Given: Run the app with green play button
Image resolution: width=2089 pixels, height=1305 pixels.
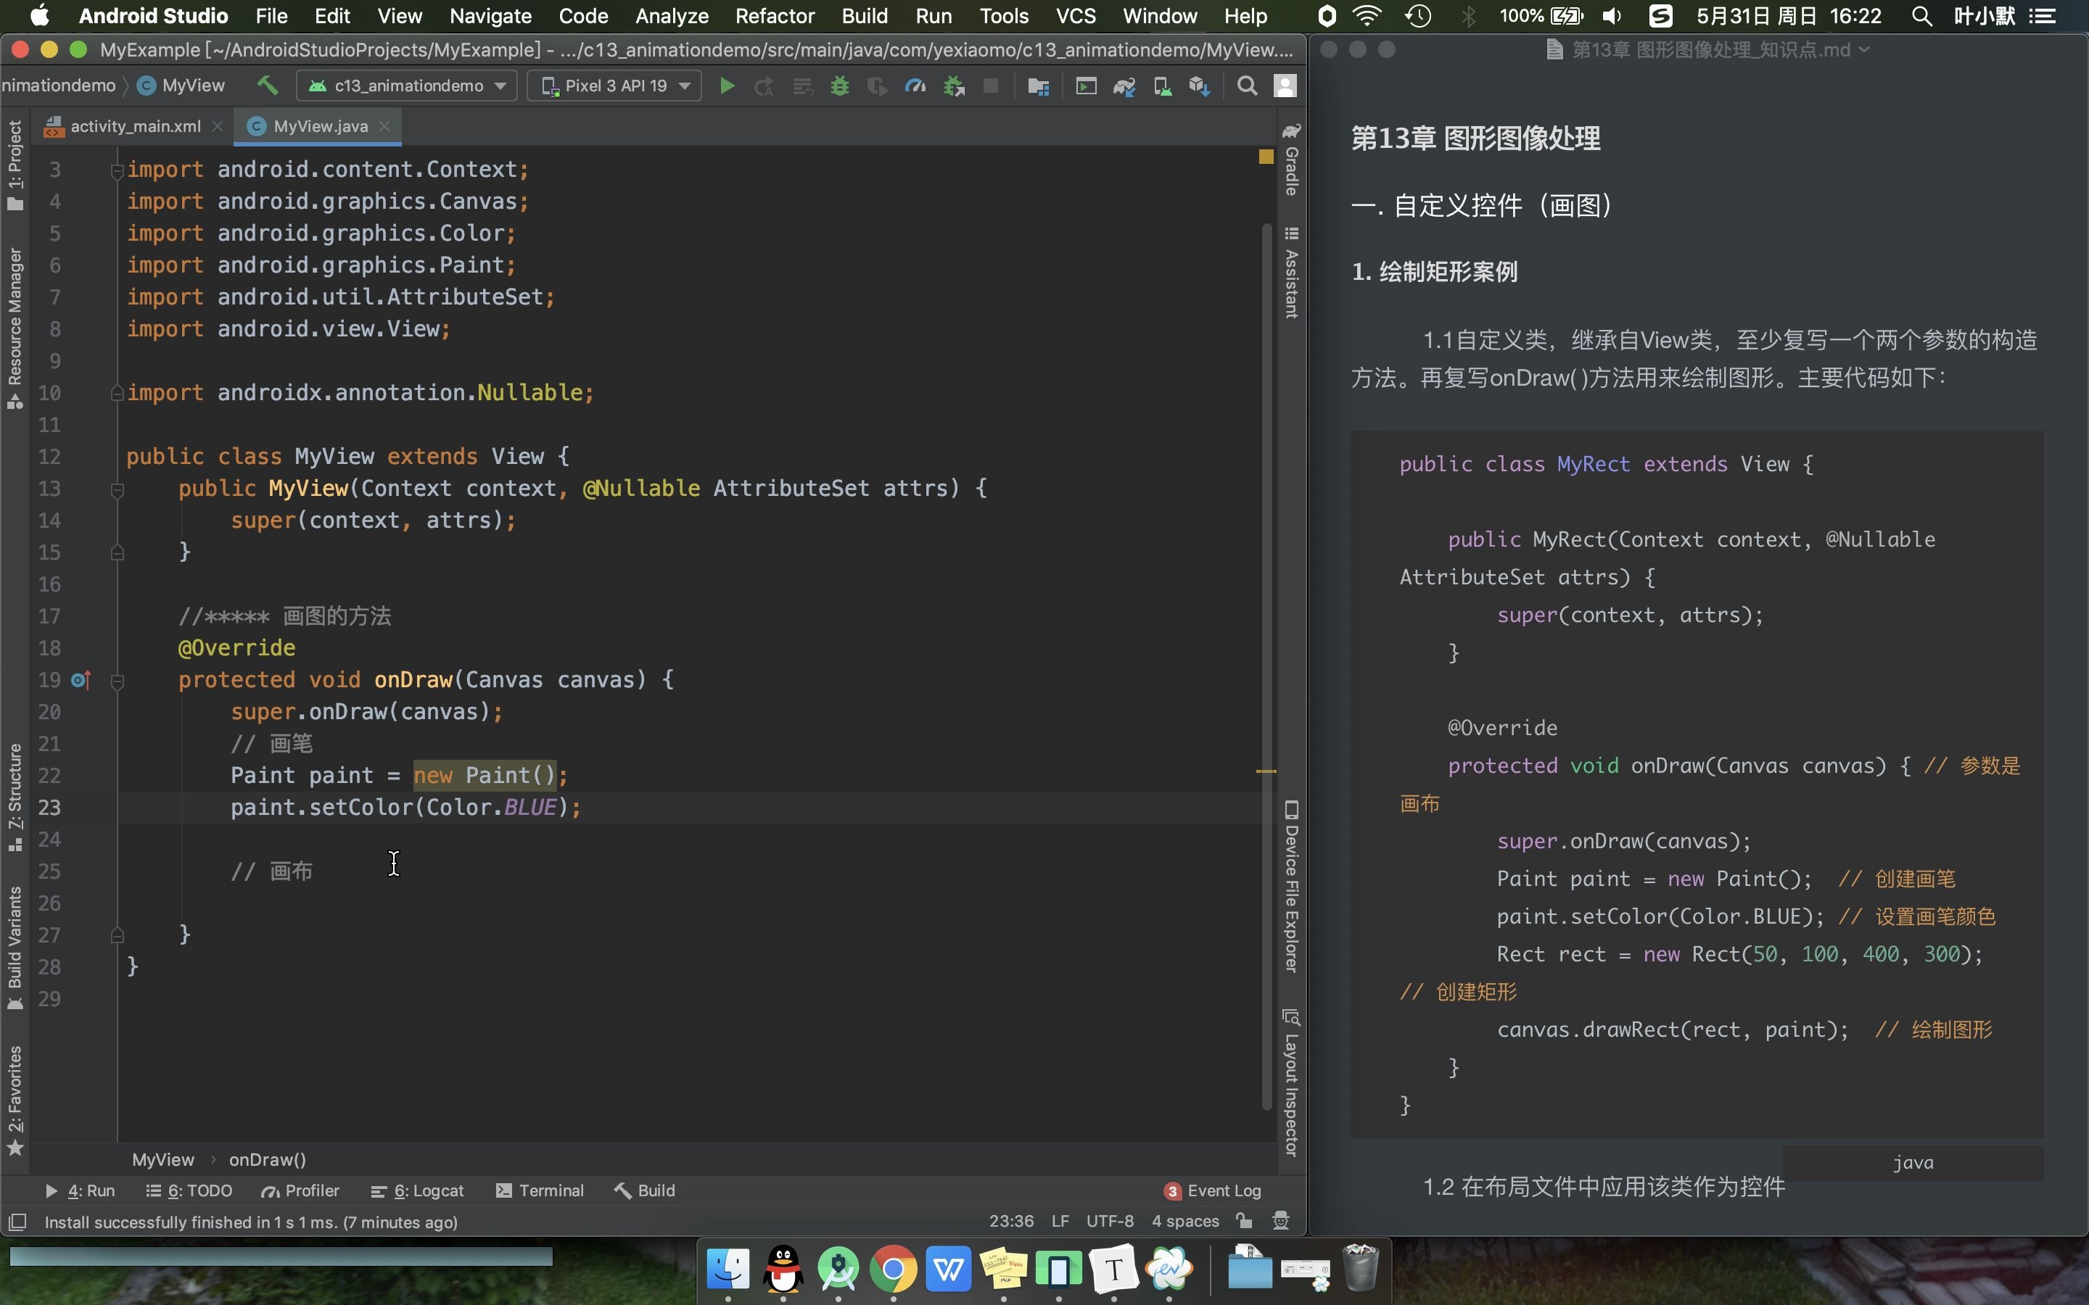Looking at the screenshot, I should [x=727, y=86].
